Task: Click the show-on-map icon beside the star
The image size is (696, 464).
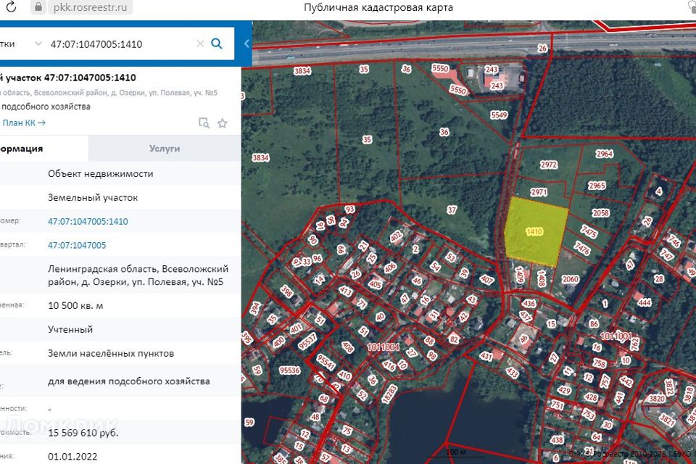Action: 204,123
